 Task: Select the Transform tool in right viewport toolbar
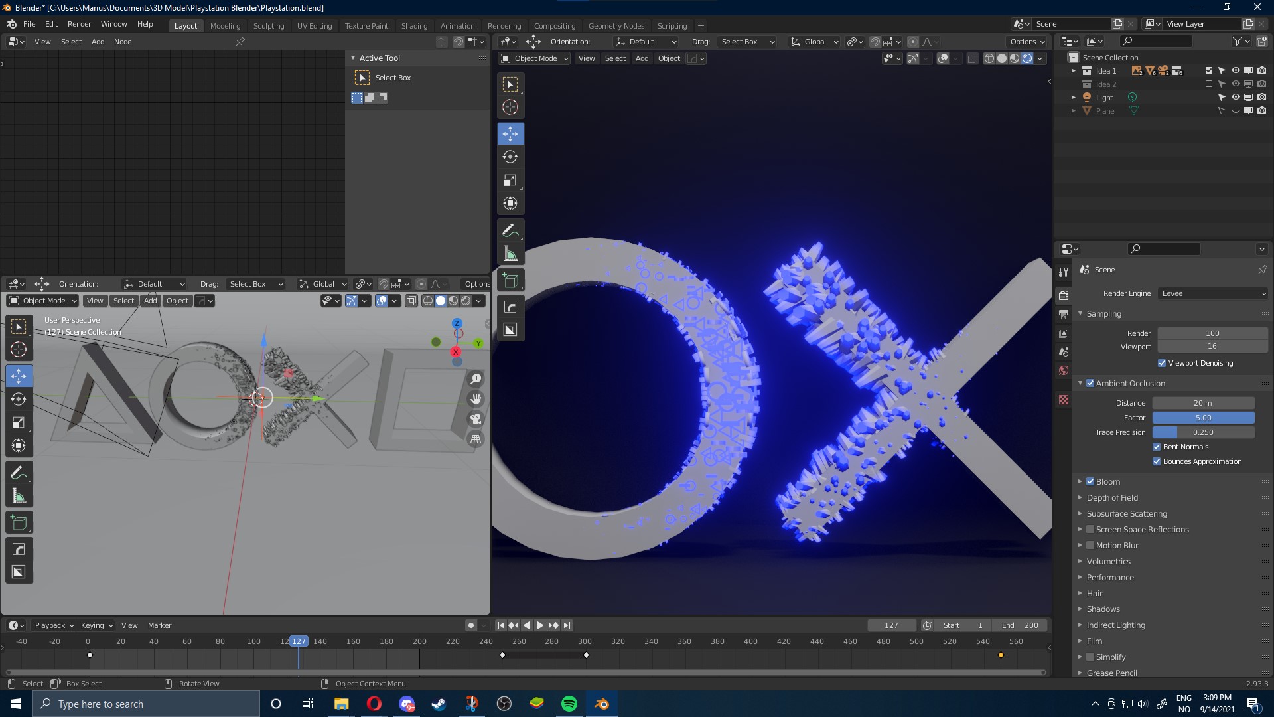[x=510, y=203]
